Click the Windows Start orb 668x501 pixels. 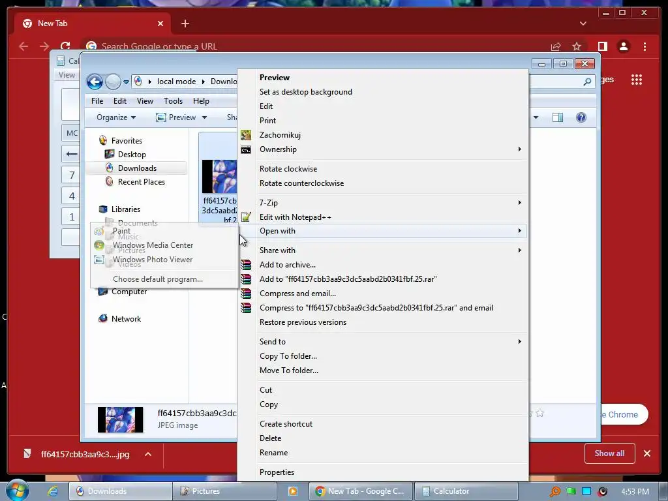tap(17, 491)
